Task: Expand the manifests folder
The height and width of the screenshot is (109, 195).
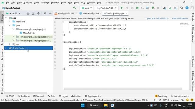Action: pos(9,21)
